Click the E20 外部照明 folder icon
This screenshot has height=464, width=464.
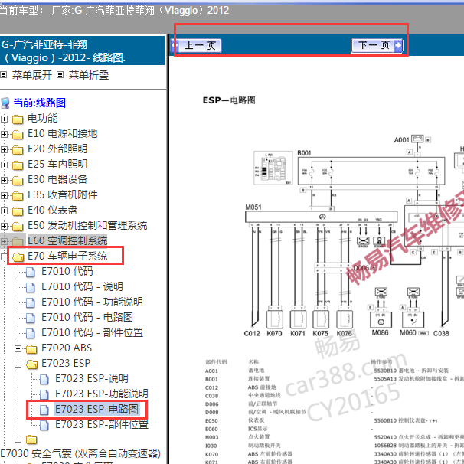(18, 150)
